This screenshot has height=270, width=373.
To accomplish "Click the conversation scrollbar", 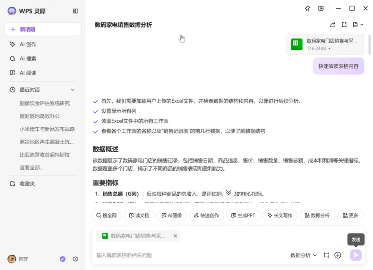I will click(369, 45).
